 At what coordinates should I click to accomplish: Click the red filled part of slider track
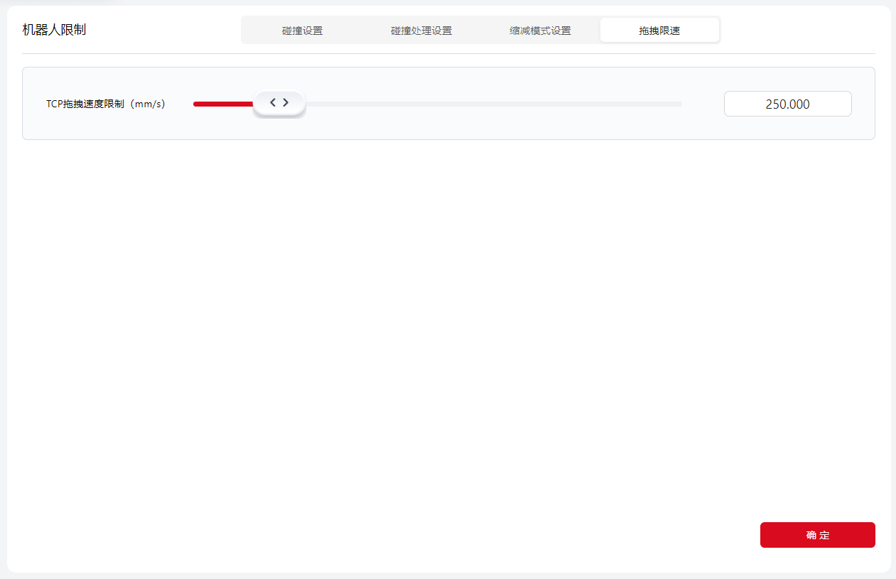tap(222, 104)
